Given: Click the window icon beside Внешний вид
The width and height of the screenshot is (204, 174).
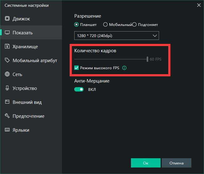Looking at the screenshot, I should coord(7,102).
